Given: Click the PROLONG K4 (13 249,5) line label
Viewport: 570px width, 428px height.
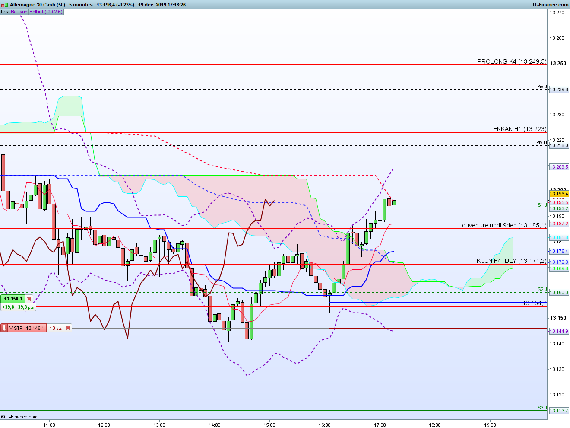Looking at the screenshot, I should [512, 61].
